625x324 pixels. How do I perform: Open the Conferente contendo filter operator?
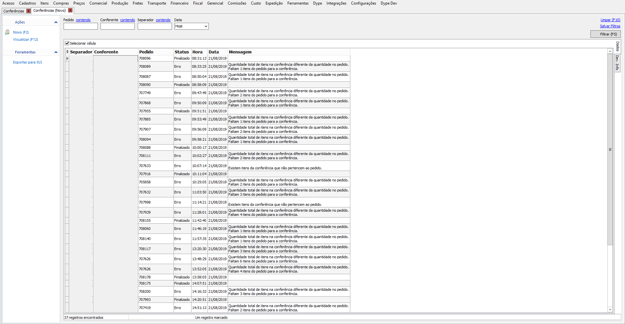point(128,20)
